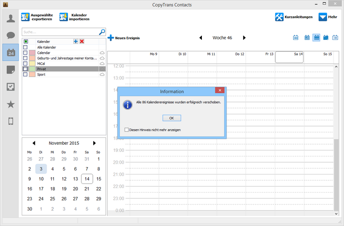Click Ausgewählte exportieren toolbar icon
The height and width of the screenshot is (226, 344).
25,17
